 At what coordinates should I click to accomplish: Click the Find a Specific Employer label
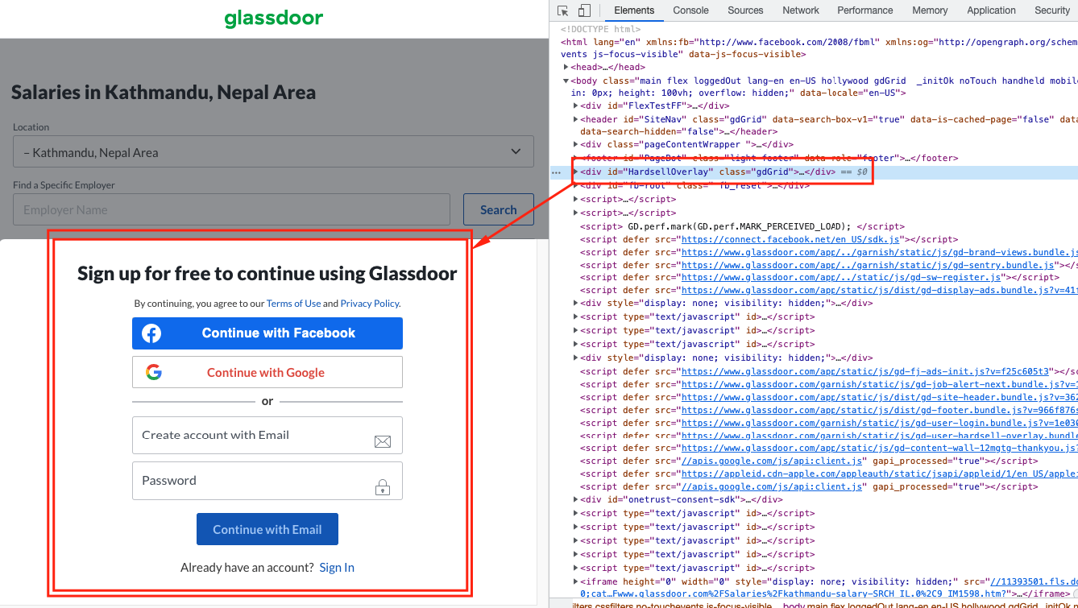click(x=64, y=185)
